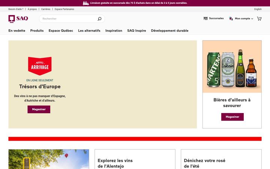Open the En vedette menu
The width and height of the screenshot is (270, 169).
(17, 30)
